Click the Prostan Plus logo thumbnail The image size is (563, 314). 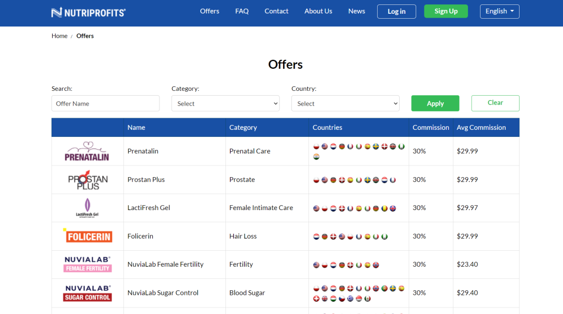pyautogui.click(x=88, y=180)
